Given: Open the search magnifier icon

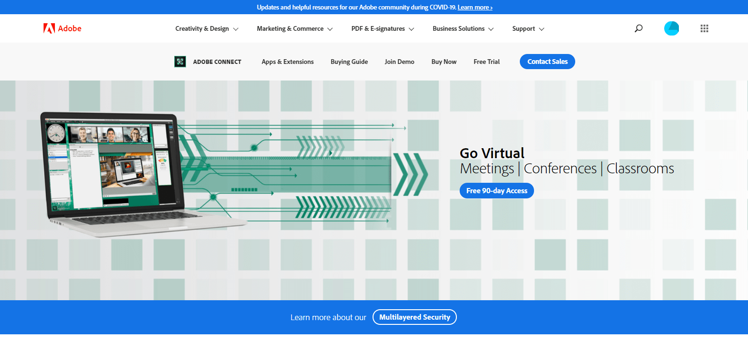Looking at the screenshot, I should pyautogui.click(x=639, y=28).
